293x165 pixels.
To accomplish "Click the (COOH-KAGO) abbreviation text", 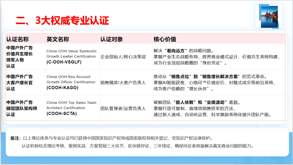I will click(62, 88).
